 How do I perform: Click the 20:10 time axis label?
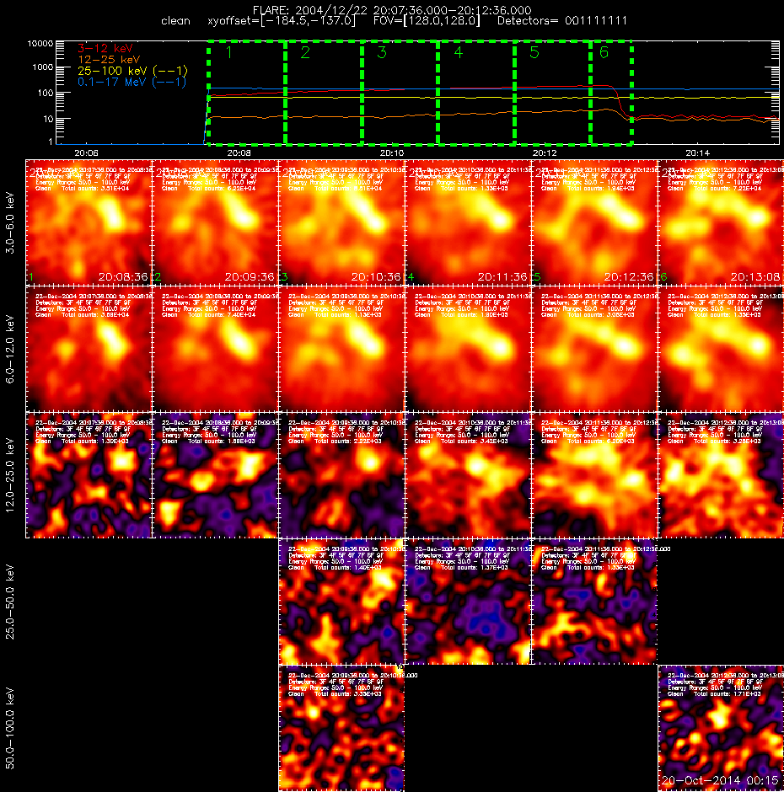[392, 153]
